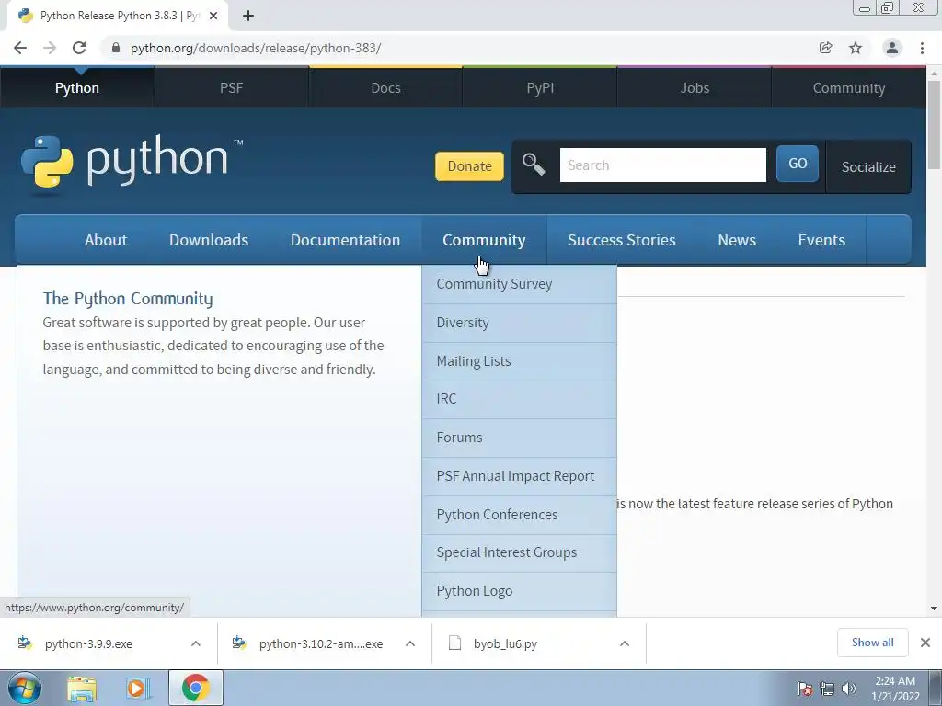942x706 pixels.
Task: Click network tray icon
Action: [x=827, y=689]
